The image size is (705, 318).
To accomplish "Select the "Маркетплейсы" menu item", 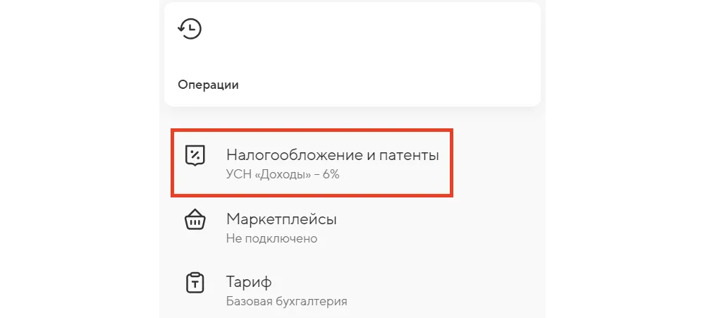I will point(281,219).
